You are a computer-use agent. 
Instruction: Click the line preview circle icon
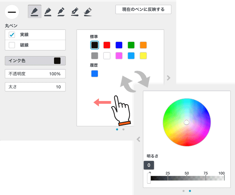coord(12,12)
